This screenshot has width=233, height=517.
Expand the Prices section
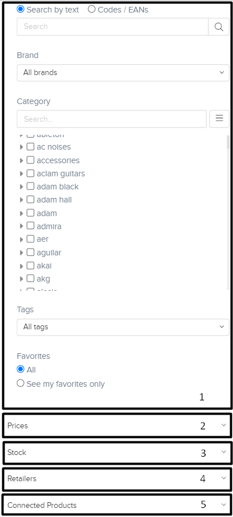point(117,425)
